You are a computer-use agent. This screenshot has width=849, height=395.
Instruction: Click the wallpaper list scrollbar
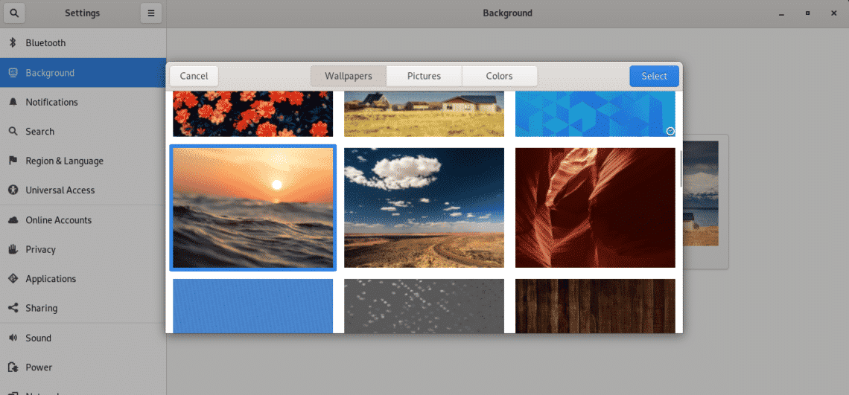pos(681,169)
